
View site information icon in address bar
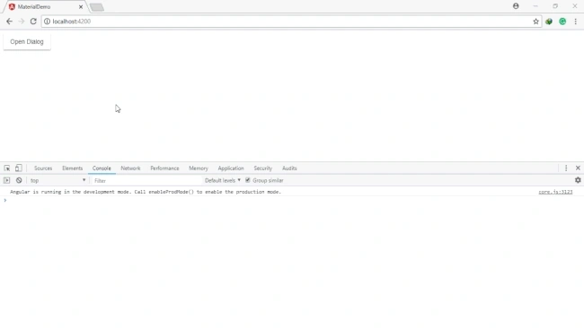coord(48,22)
